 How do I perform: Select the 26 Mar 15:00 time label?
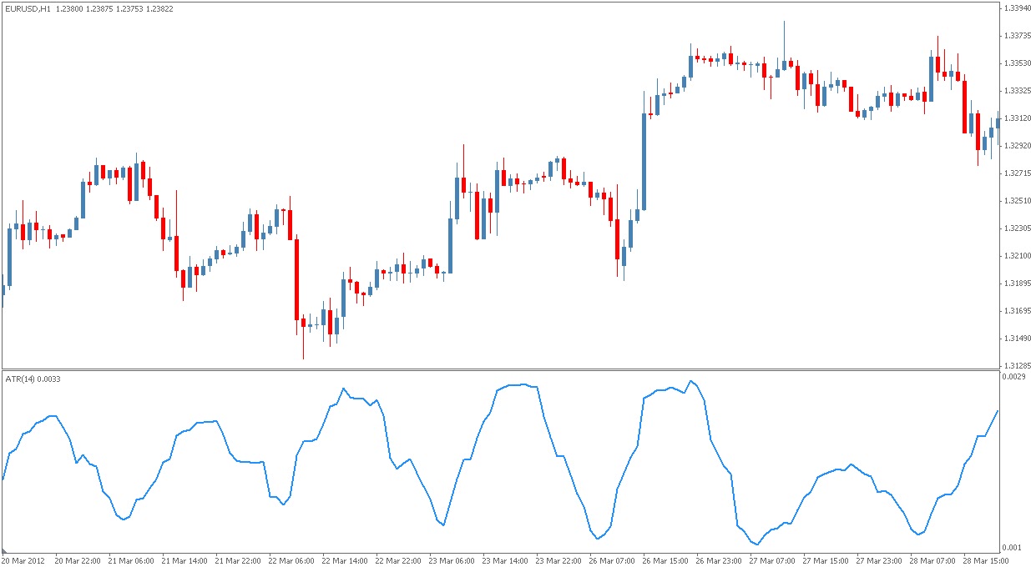[x=666, y=560]
